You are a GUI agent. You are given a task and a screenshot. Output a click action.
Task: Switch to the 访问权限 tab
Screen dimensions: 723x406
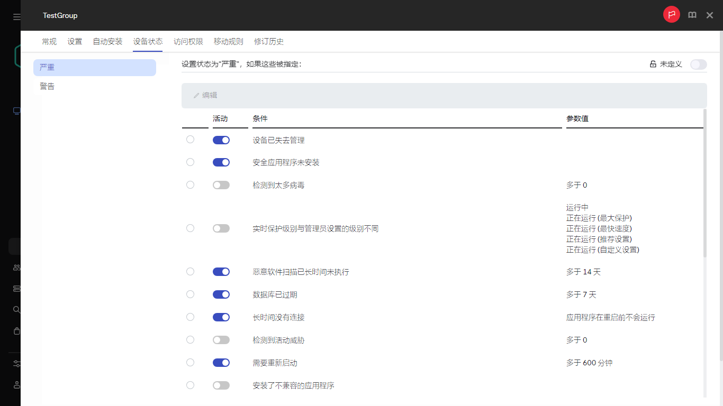188,41
